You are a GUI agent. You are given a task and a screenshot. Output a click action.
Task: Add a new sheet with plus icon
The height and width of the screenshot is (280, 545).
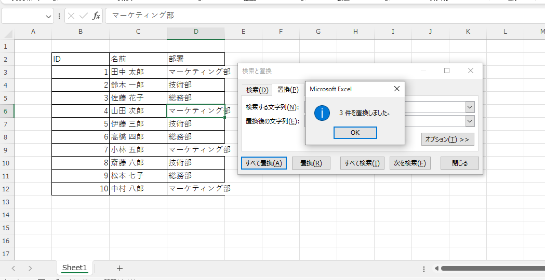pyautogui.click(x=119, y=268)
